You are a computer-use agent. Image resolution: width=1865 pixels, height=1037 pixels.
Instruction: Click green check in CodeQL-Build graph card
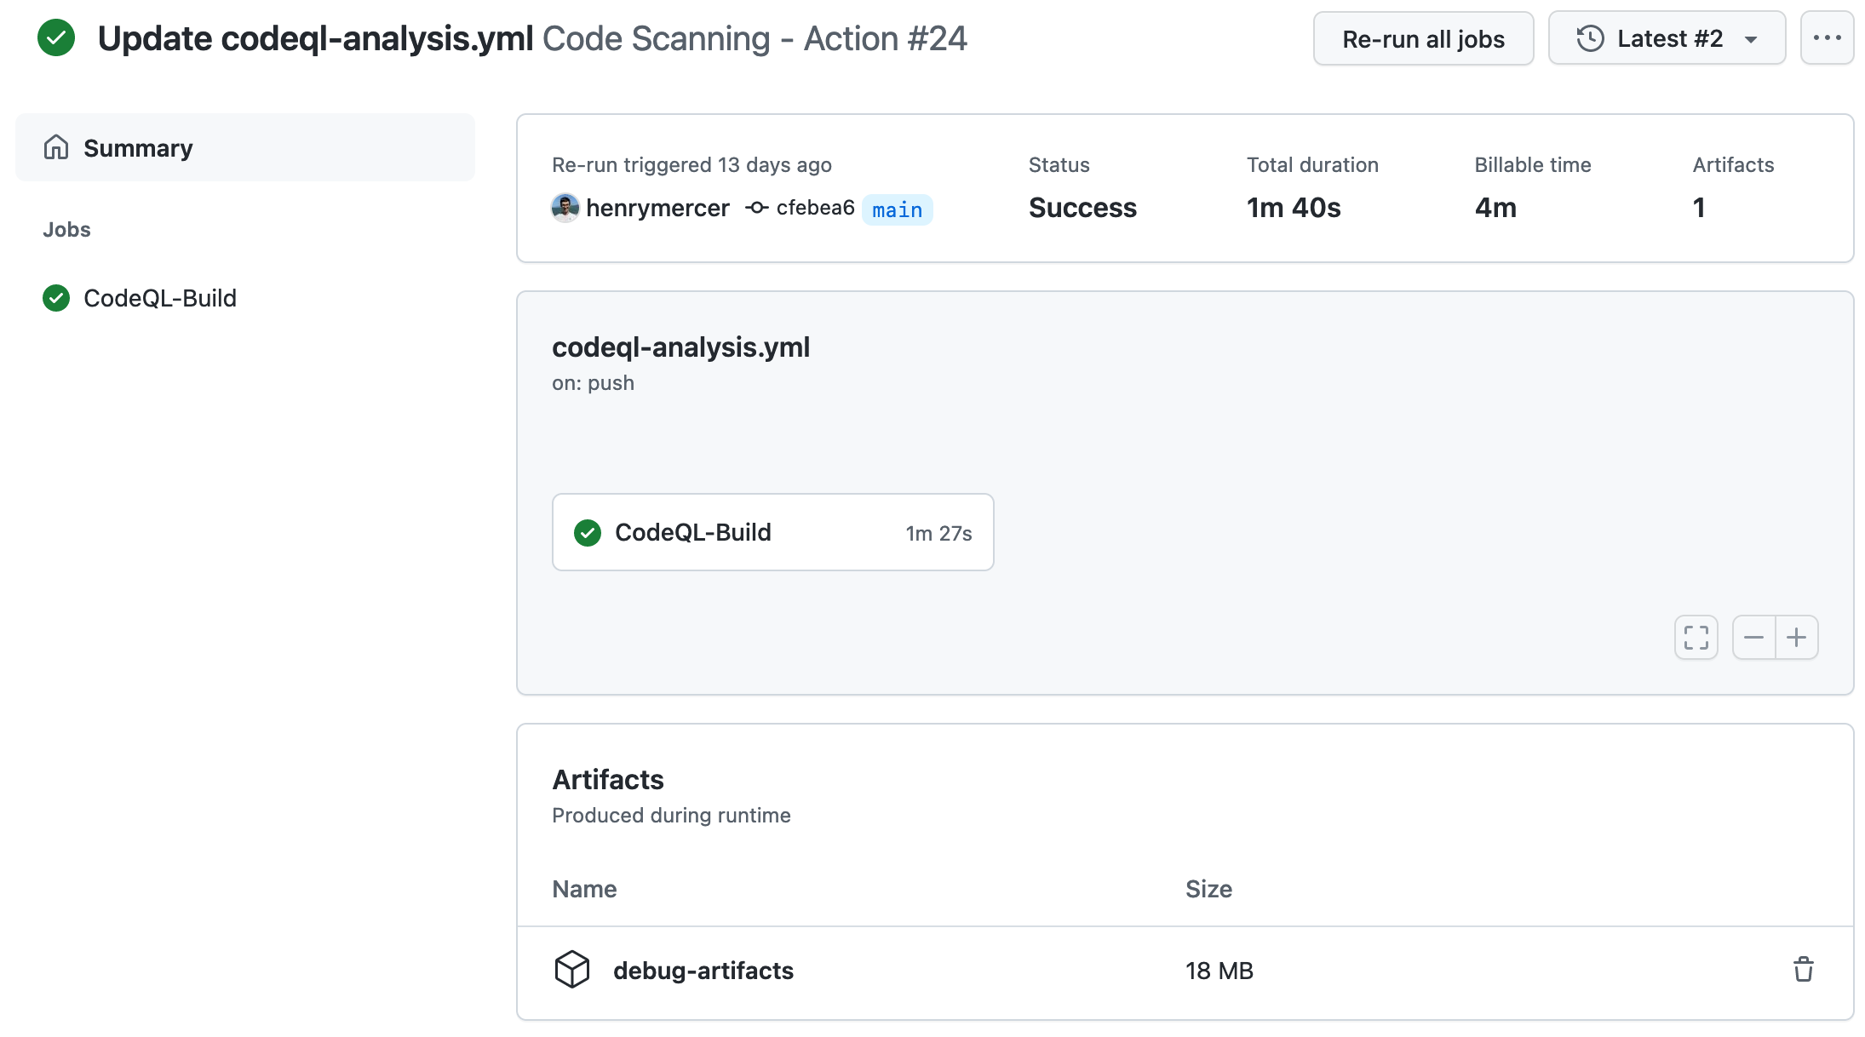[x=588, y=533]
